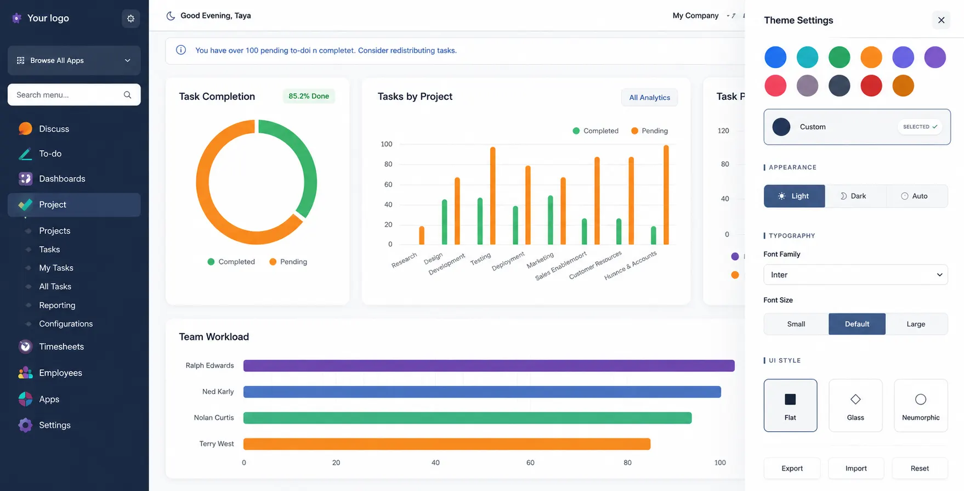Screen dimensions: 964x491
Task: Toggle Completed legend in Tasks by Project
Action: (596, 131)
